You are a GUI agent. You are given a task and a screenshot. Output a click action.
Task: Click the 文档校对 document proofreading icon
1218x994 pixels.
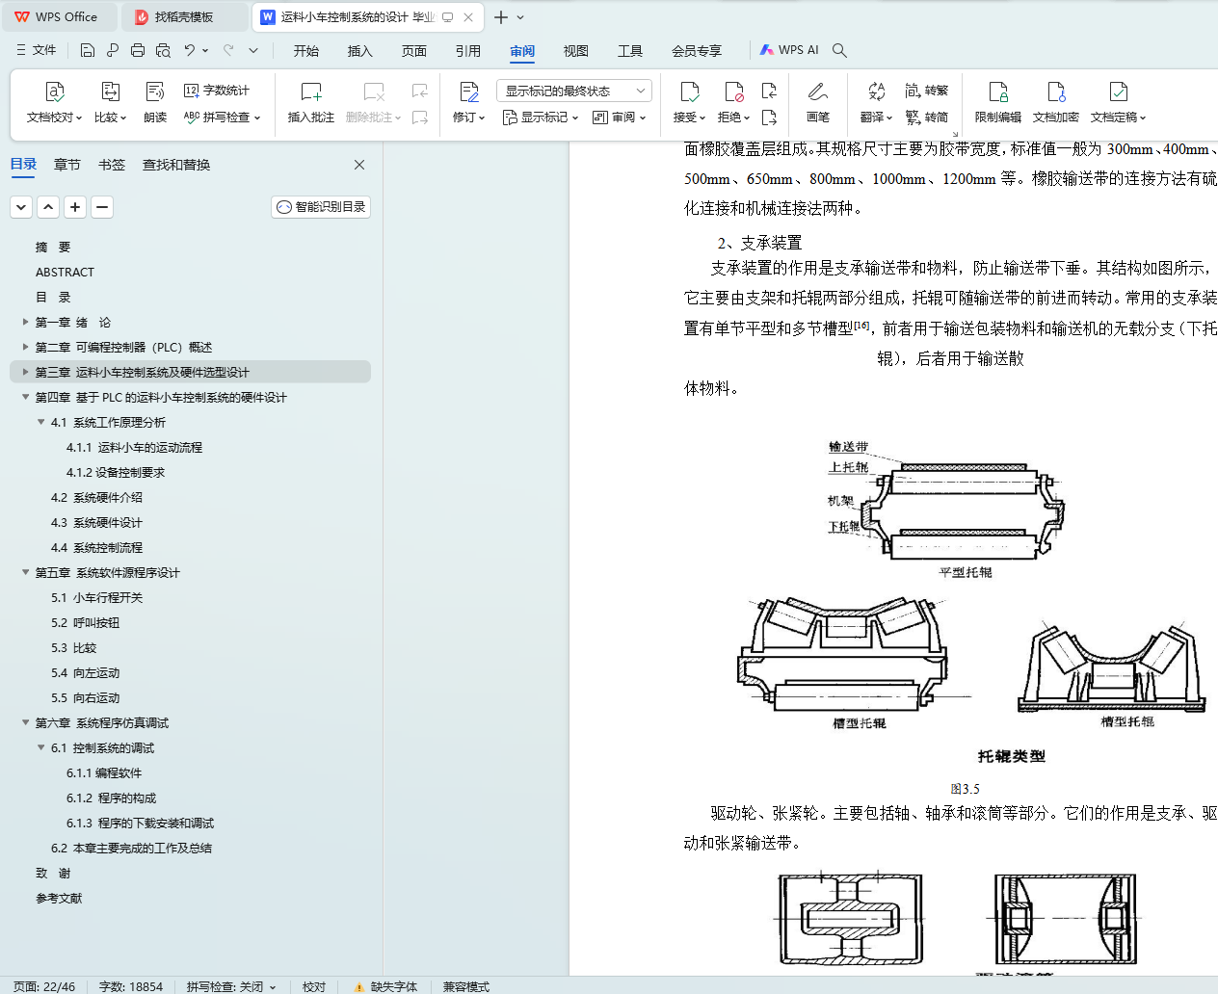pyautogui.click(x=54, y=92)
